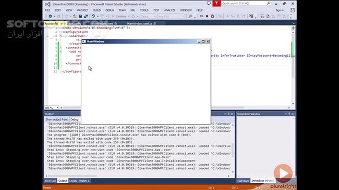The image size is (339, 190).
Task: Click the Save file icon in toolbar
Action: 80,16
